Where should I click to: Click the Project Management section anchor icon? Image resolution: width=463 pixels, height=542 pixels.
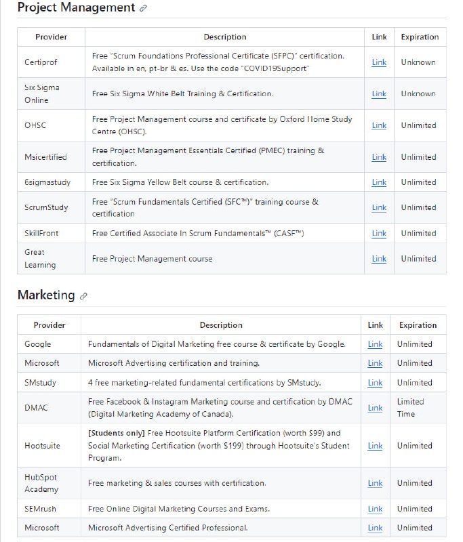coord(141,8)
